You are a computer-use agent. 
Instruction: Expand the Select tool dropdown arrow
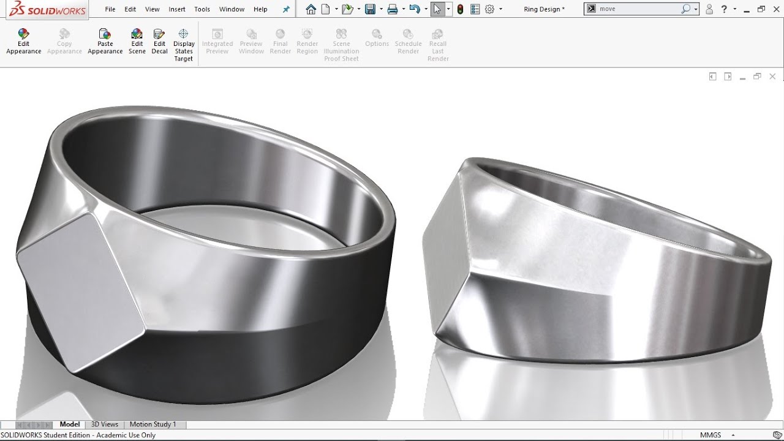click(449, 9)
